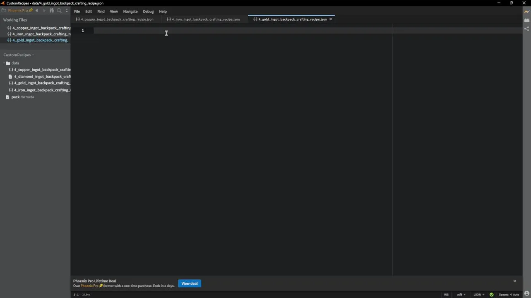The image size is (531, 298).
Task: Open the profile avatar icon at bottom right
Action: (526, 293)
